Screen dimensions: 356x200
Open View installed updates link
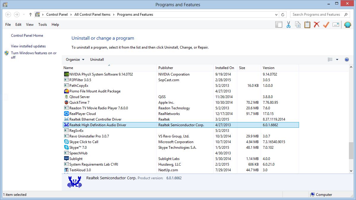pos(28,46)
